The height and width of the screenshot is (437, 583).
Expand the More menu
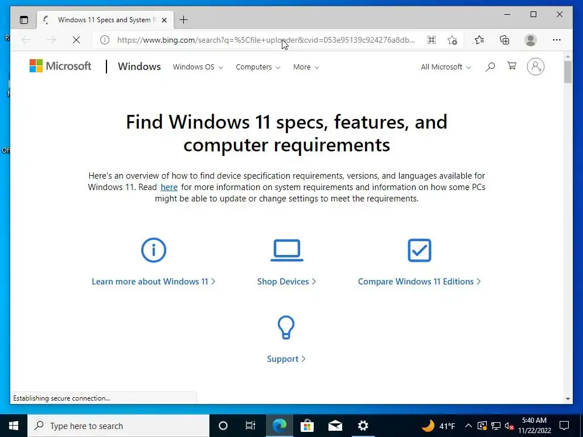(306, 67)
